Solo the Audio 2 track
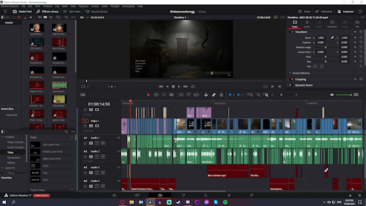 97,157
